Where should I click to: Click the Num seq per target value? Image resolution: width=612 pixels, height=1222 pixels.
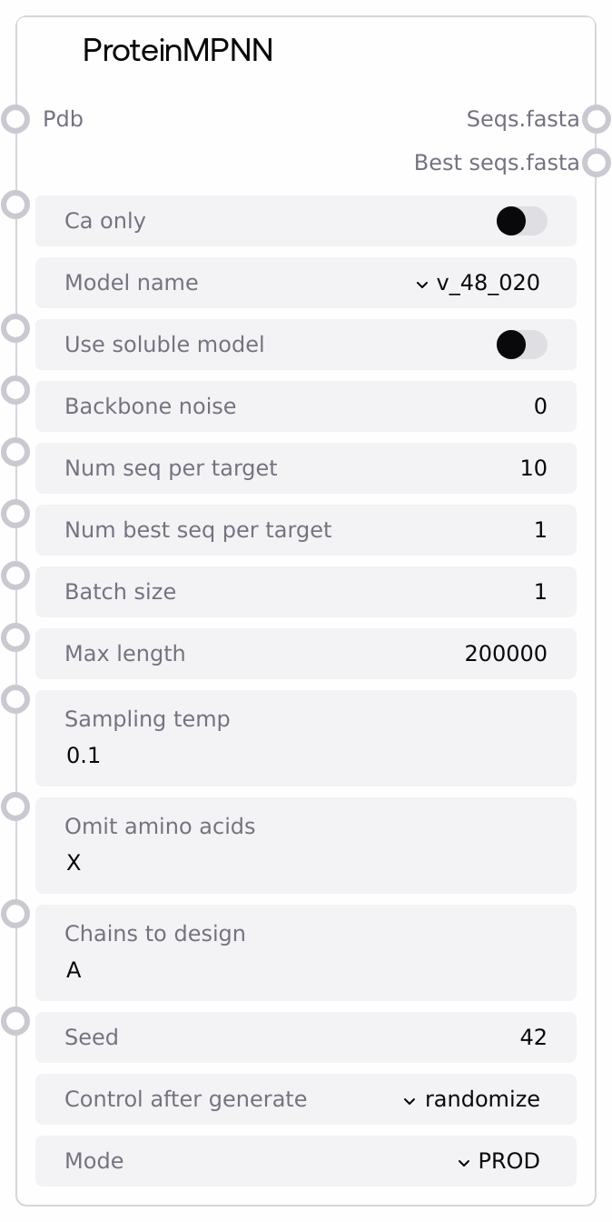coord(533,468)
